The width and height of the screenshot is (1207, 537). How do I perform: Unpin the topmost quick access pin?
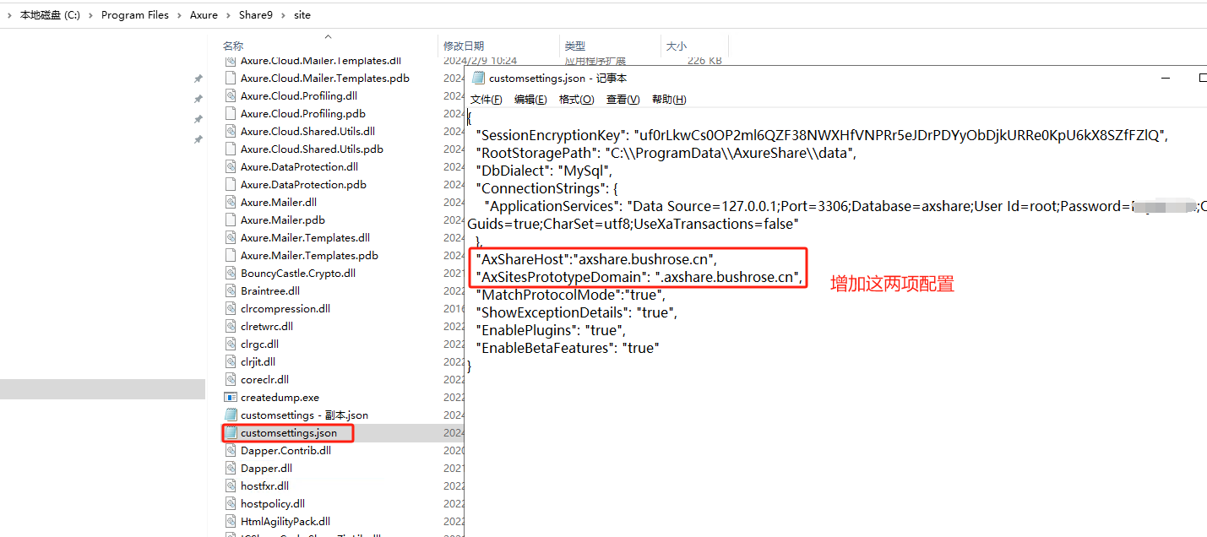click(198, 78)
